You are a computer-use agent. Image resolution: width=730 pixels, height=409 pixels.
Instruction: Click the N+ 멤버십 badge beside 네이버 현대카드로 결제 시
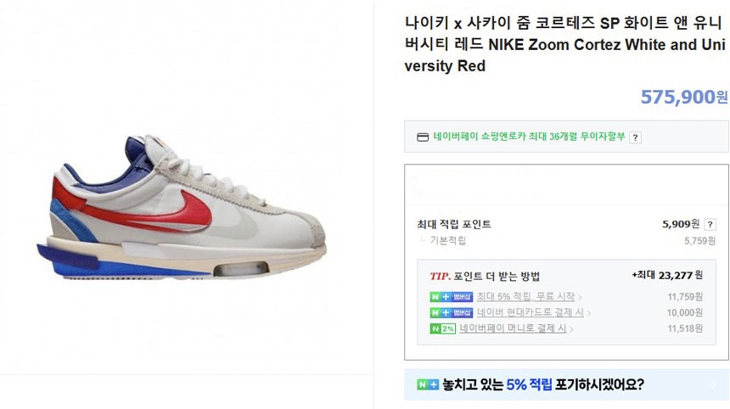pos(451,312)
